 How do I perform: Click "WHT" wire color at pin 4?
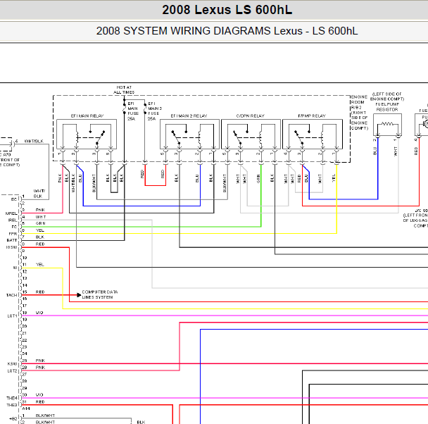point(41,217)
